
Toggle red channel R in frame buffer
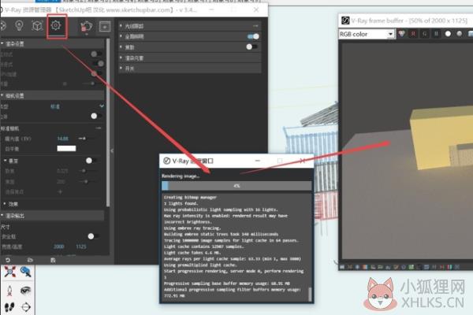(413, 34)
